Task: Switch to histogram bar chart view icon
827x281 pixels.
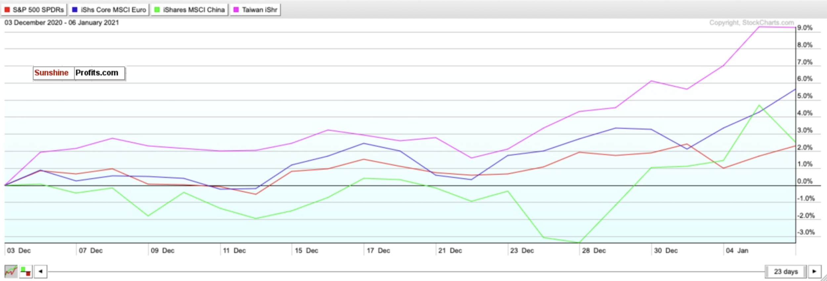Action: (x=25, y=271)
